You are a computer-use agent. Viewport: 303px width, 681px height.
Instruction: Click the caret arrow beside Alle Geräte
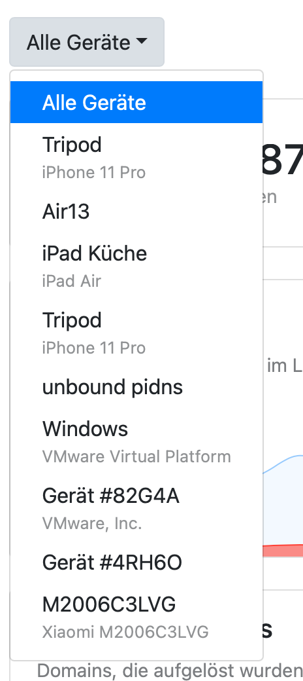click(x=142, y=41)
